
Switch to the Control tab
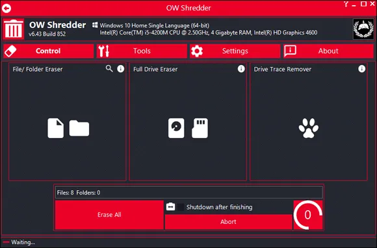(x=49, y=51)
